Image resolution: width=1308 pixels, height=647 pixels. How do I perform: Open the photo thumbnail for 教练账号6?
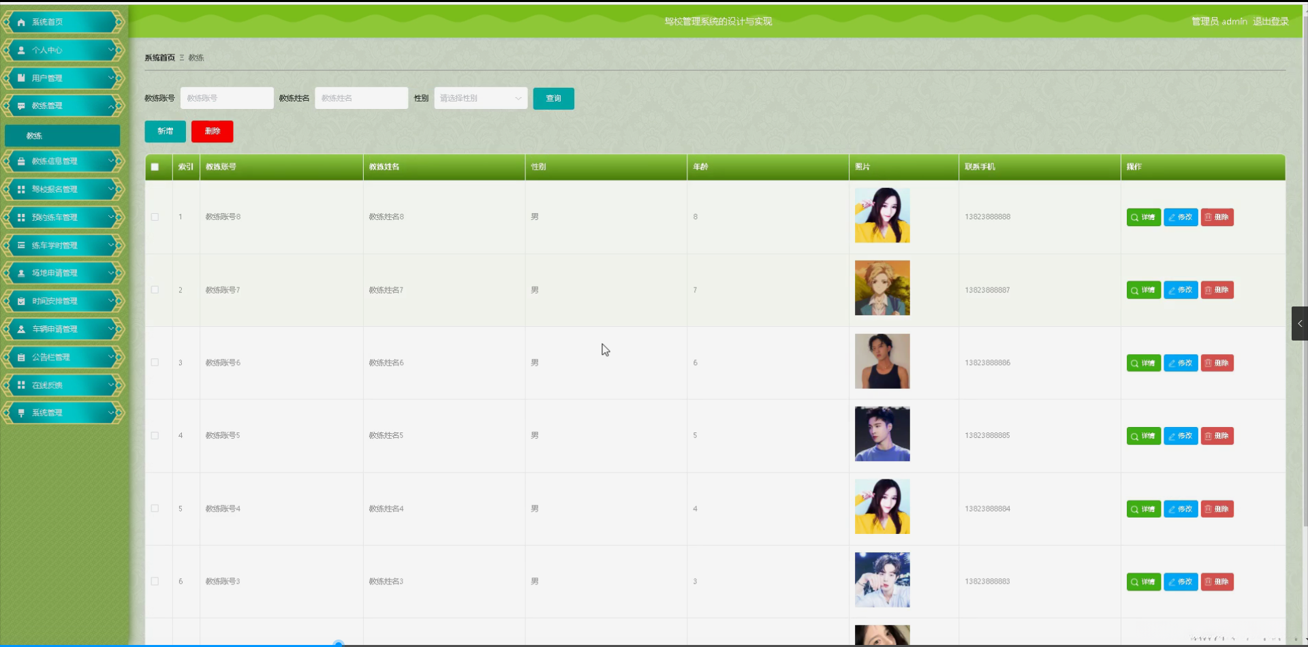[882, 361]
